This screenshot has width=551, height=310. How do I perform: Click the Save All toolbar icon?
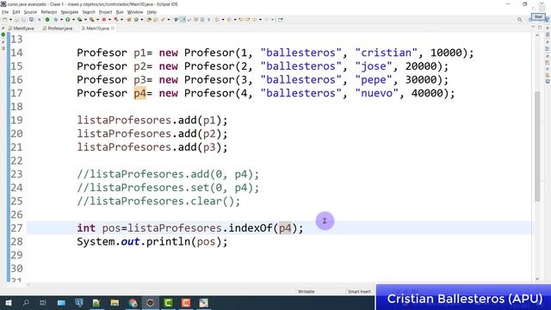23,20
